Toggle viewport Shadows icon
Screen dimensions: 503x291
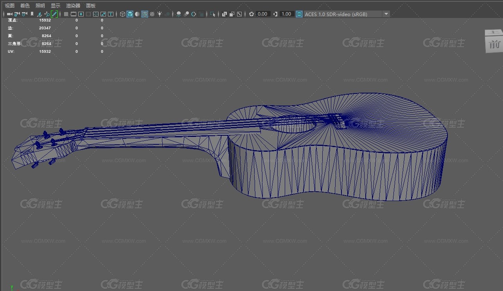[167, 14]
